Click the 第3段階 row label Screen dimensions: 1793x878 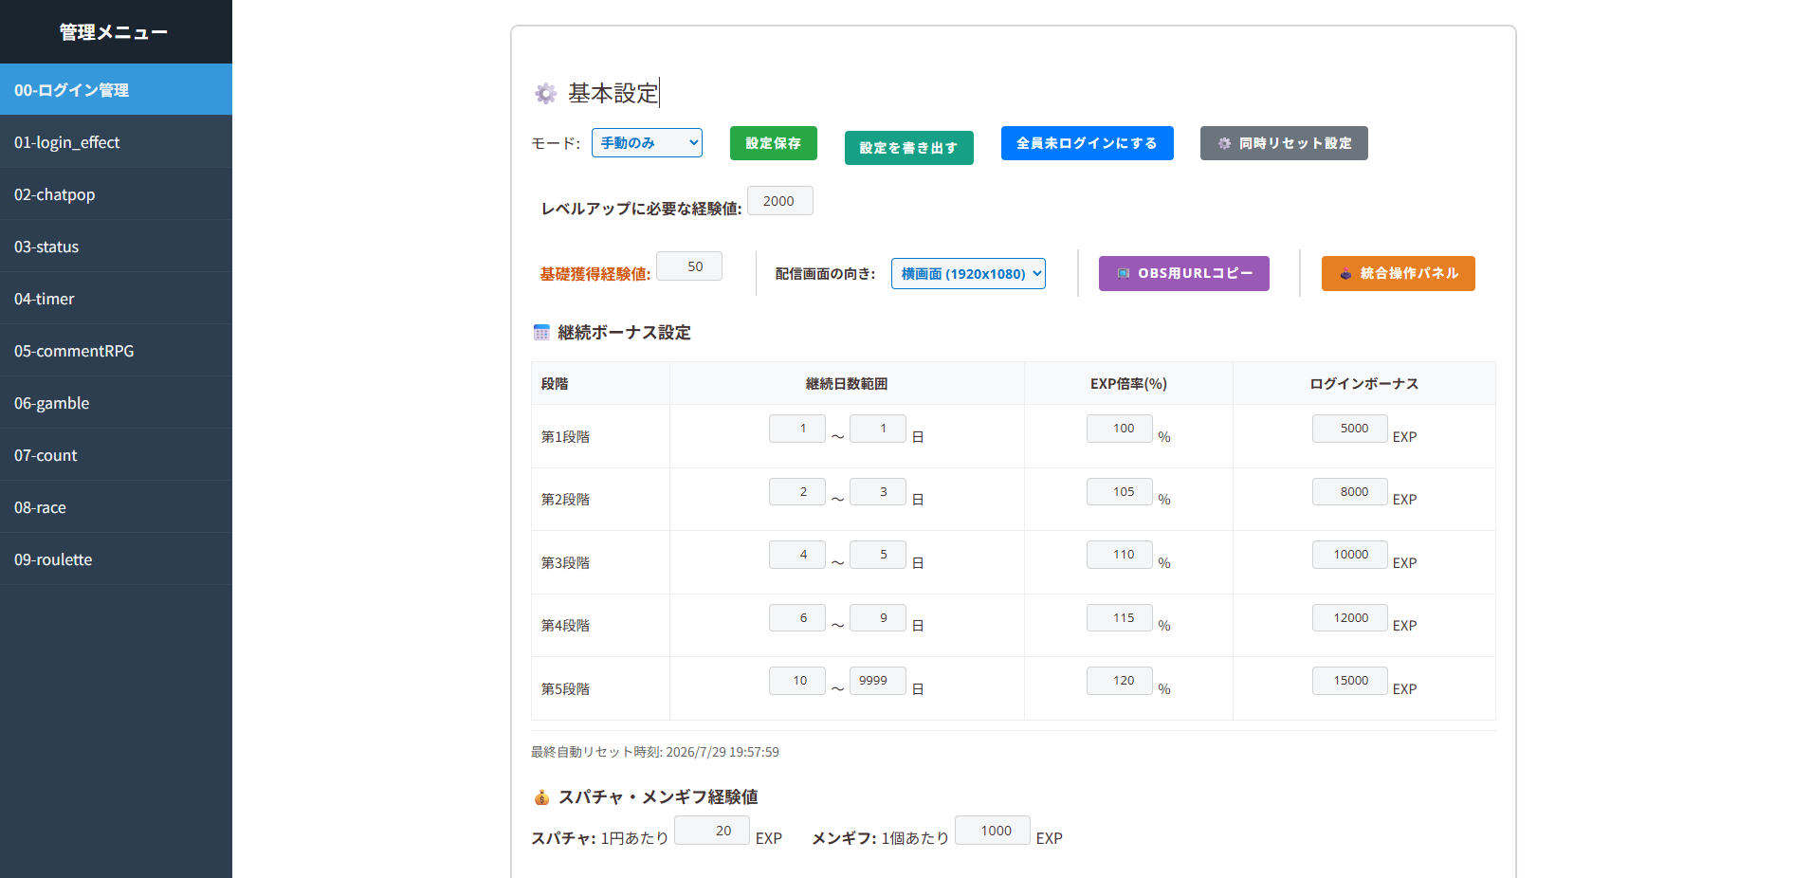coord(565,563)
